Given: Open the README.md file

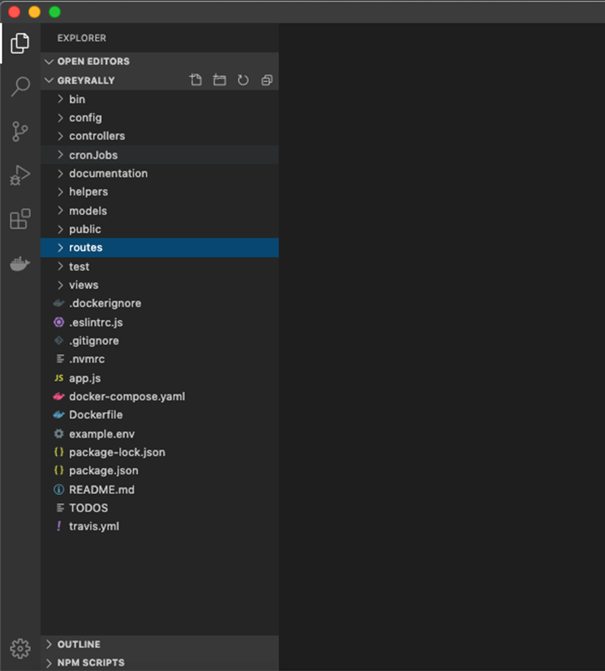Looking at the screenshot, I should tap(102, 489).
